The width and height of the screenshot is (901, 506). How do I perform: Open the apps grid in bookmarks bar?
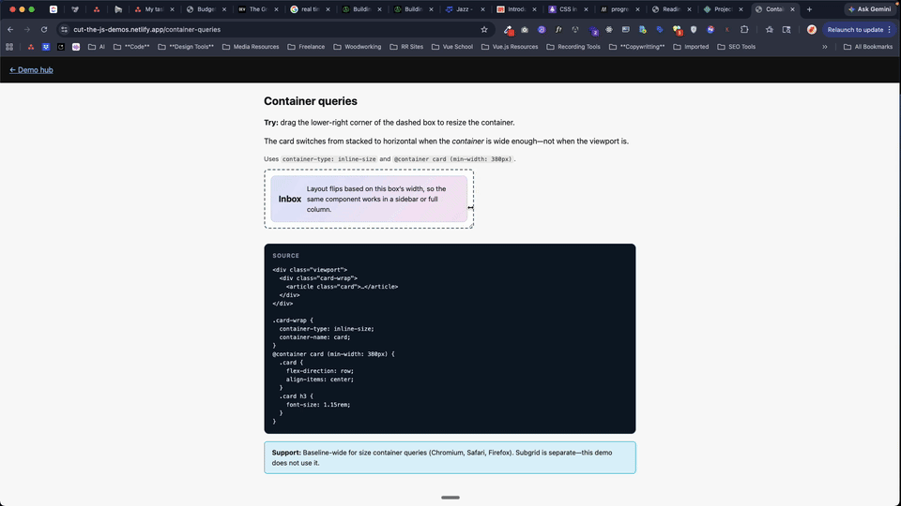[x=9, y=47]
